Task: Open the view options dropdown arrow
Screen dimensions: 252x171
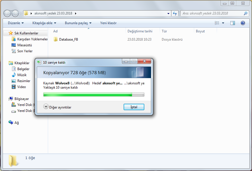Action: [223, 23]
